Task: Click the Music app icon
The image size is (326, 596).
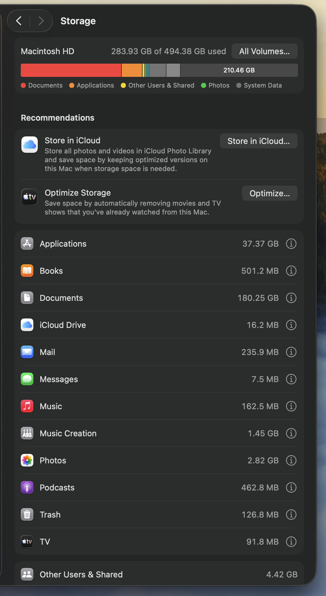Action: (27, 406)
